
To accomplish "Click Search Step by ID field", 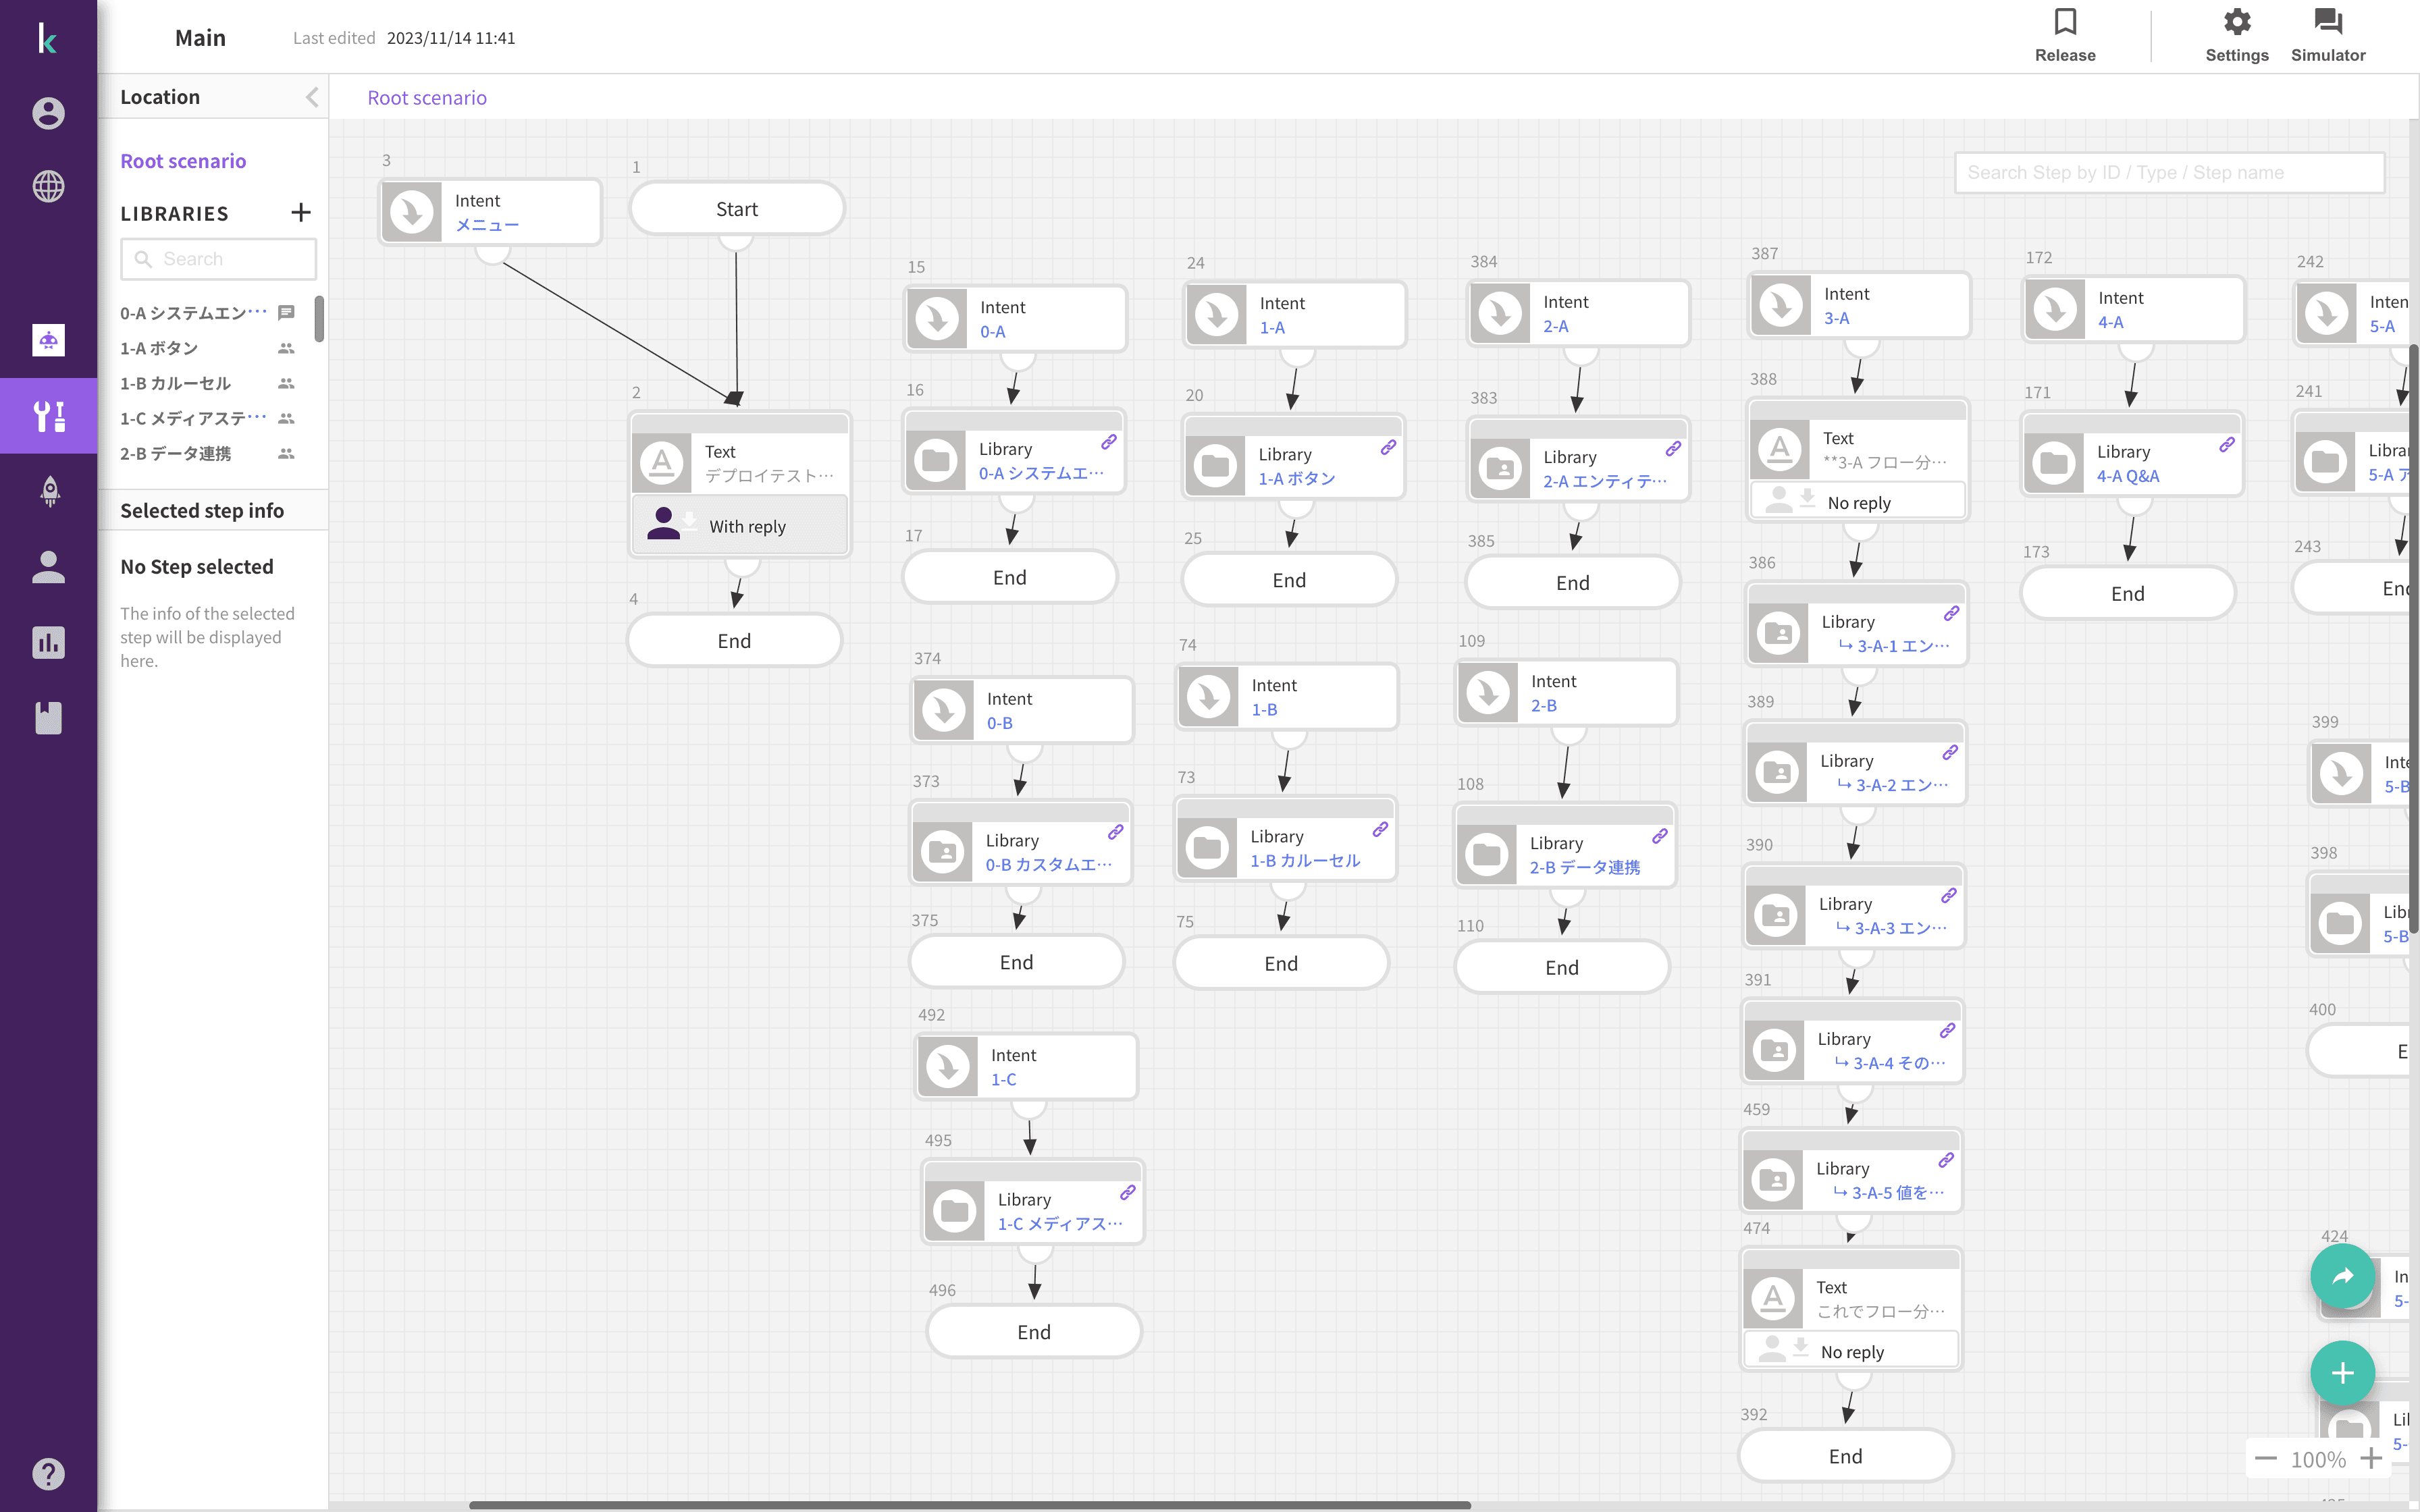I will [2169, 172].
